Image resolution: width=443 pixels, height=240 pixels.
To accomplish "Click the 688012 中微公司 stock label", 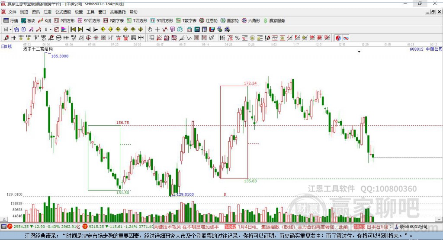I will (426, 49).
